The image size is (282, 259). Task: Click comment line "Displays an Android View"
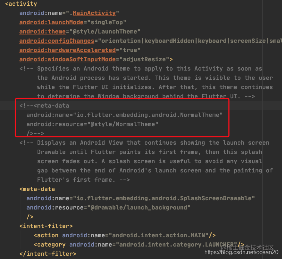(x=144, y=143)
